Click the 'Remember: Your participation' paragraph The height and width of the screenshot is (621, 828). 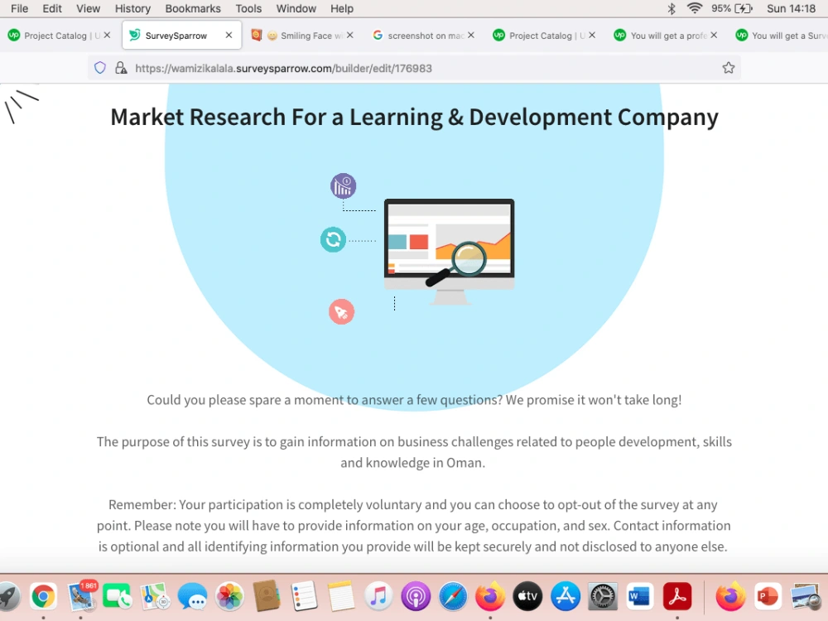point(414,526)
